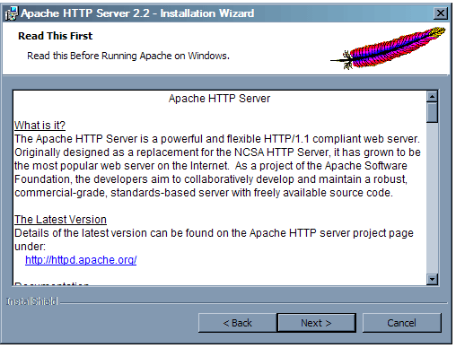
Task: Close the Installation Wizard window
Action: click(441, 13)
